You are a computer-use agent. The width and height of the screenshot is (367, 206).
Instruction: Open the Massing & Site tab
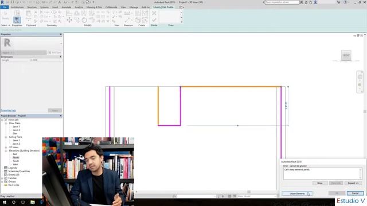click(x=94, y=7)
